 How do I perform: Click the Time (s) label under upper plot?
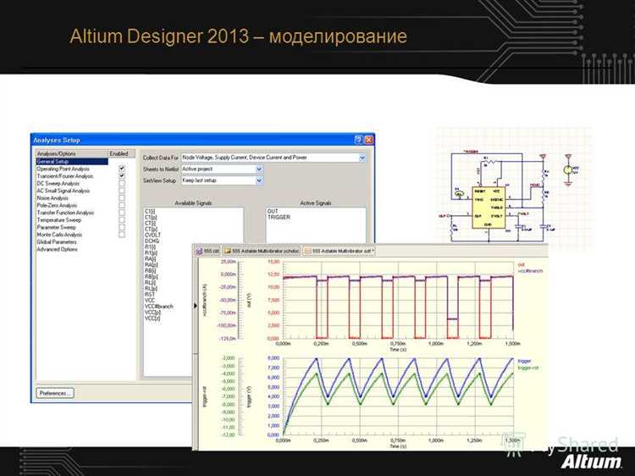(x=398, y=349)
